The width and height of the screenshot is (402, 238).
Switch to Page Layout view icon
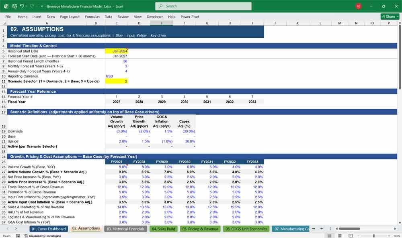pyautogui.click(x=340, y=236)
